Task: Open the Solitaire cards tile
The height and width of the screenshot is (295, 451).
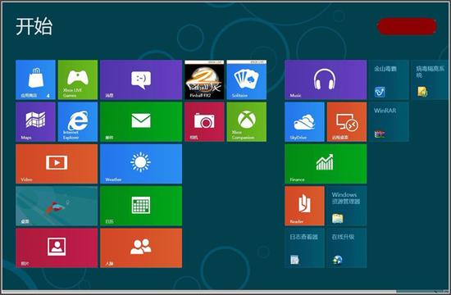Action: tap(247, 79)
